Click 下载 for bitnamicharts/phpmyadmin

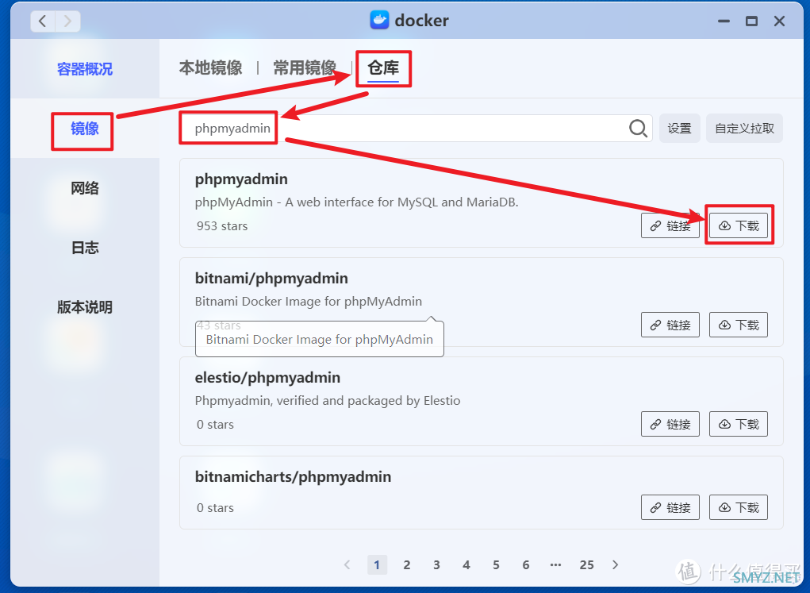(x=739, y=507)
